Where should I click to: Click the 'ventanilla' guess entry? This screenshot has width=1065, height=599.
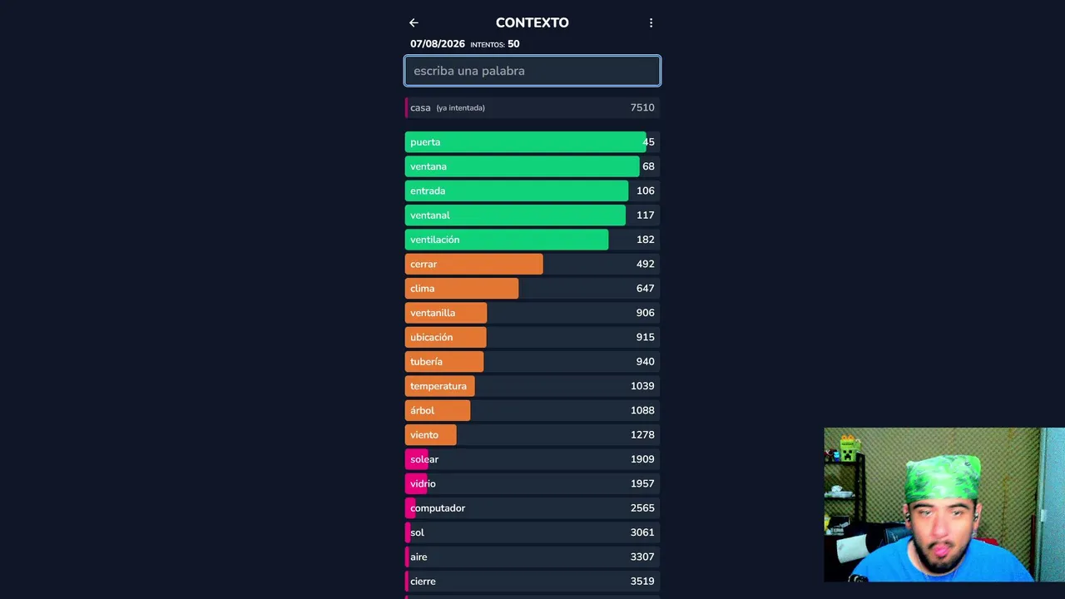click(x=532, y=313)
